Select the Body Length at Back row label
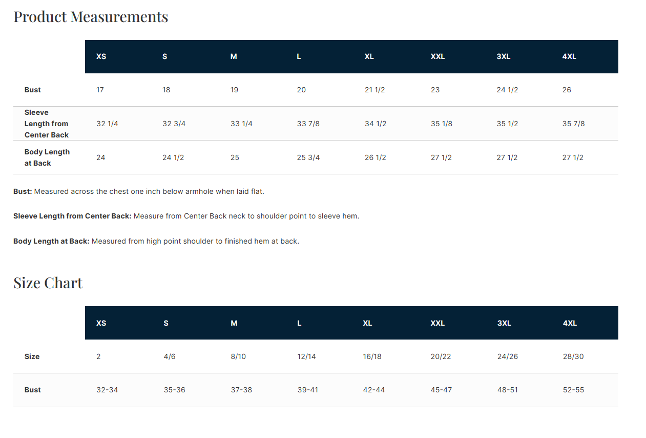 click(x=47, y=157)
